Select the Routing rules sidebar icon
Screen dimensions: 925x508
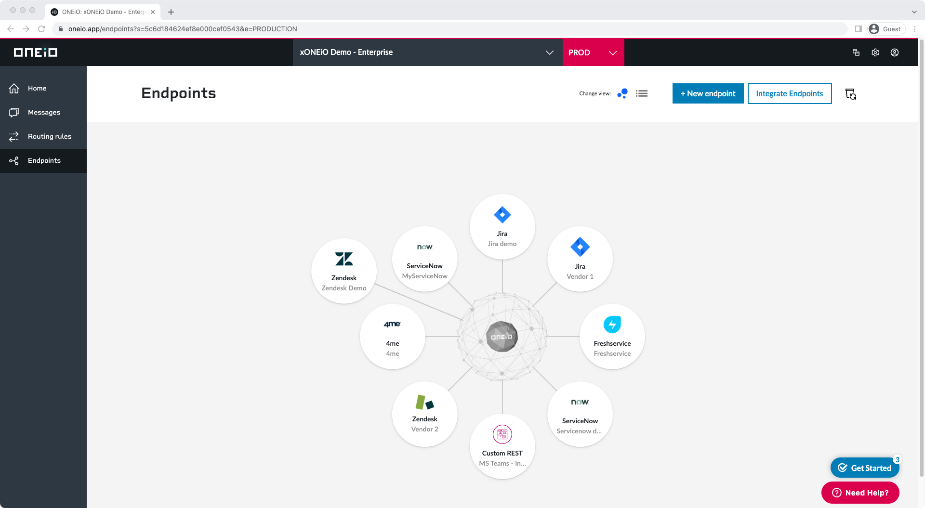tap(14, 136)
